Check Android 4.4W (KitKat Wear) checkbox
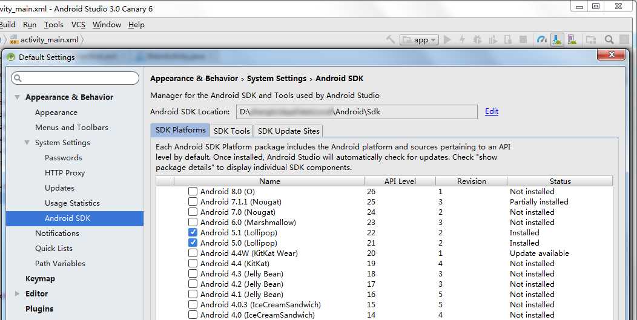 (193, 253)
